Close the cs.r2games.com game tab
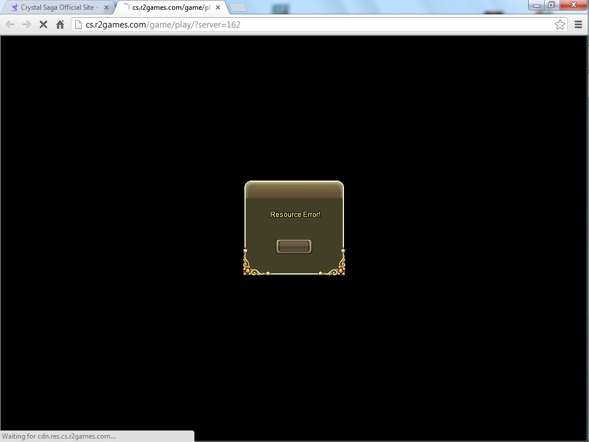This screenshot has width=589, height=442. tap(218, 7)
